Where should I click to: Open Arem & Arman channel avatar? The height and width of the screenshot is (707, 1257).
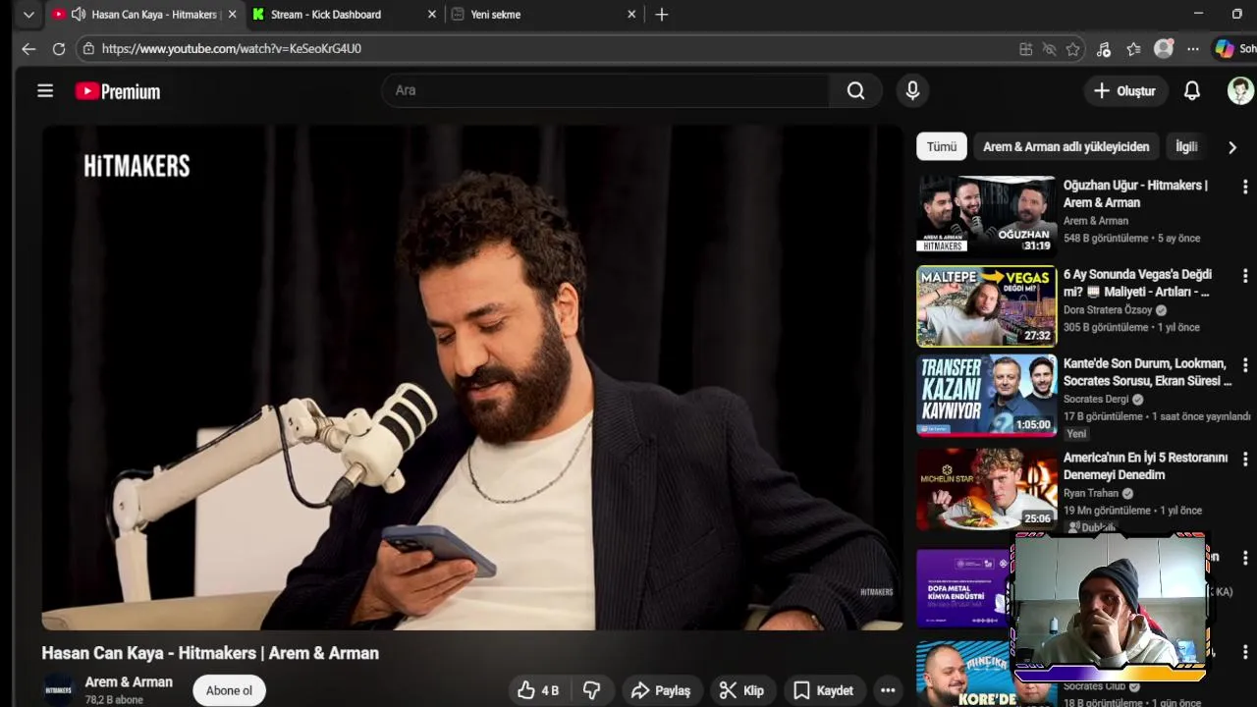(59, 689)
